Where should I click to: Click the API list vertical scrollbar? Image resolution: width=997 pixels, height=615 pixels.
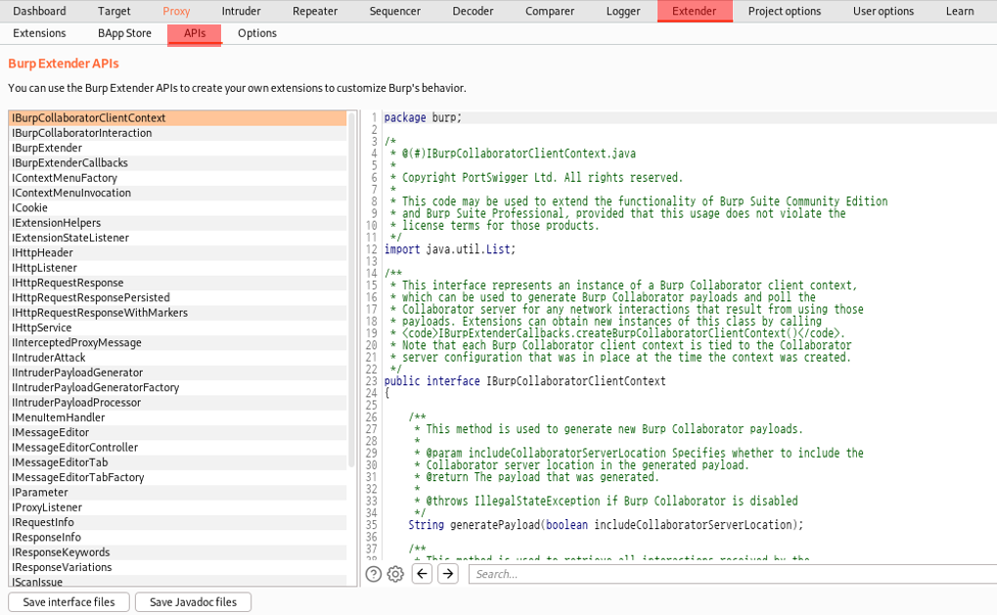coord(352,290)
